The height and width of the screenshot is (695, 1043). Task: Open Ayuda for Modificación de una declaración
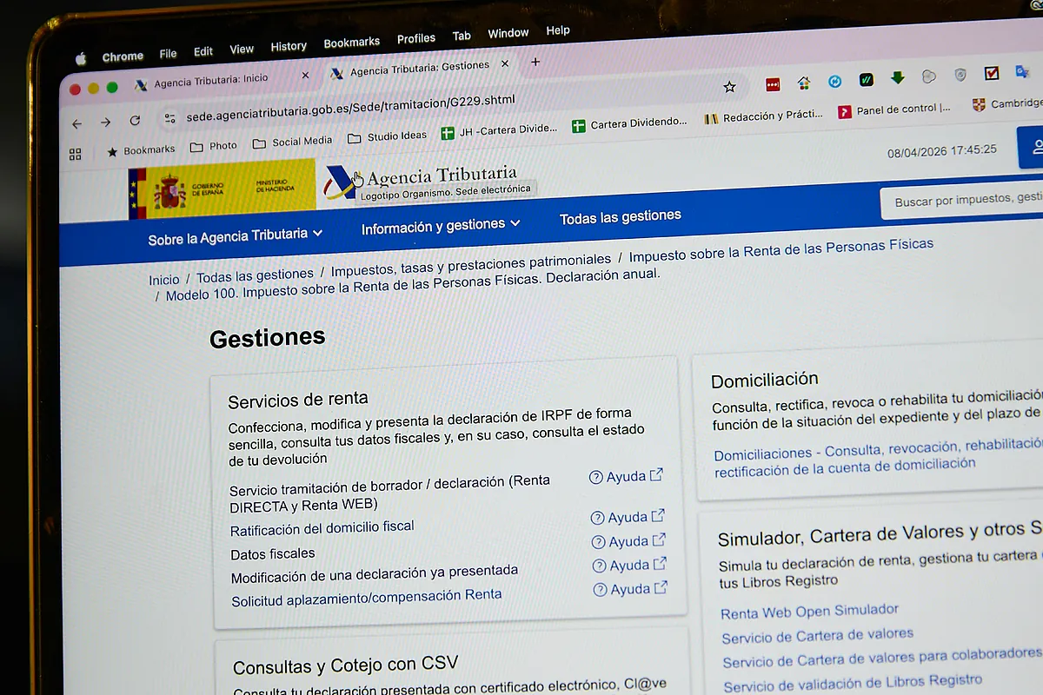tap(630, 565)
